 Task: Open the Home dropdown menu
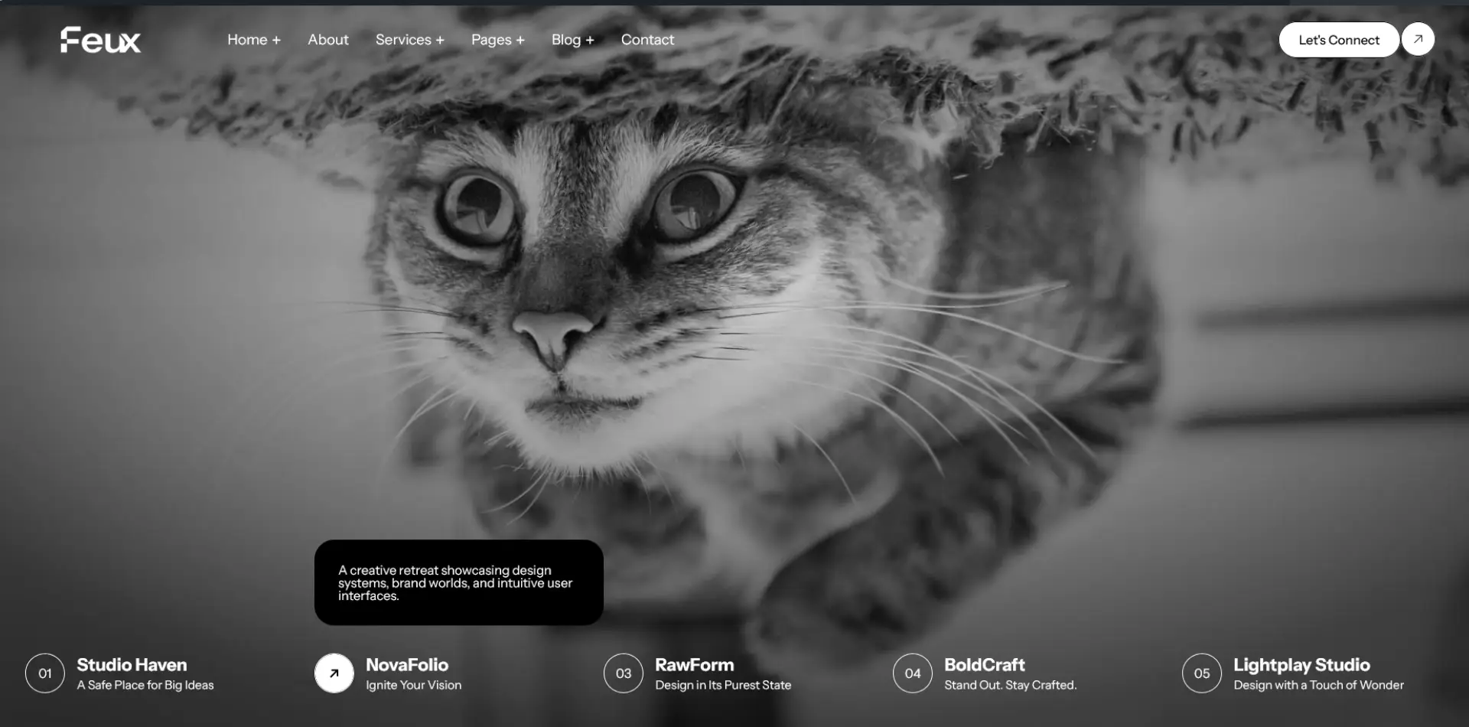point(254,40)
